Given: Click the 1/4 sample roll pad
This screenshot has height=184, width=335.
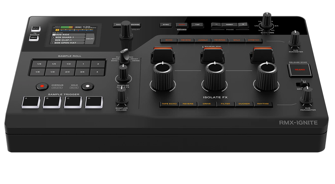Looking at the screenshot, I should tap(54, 64).
